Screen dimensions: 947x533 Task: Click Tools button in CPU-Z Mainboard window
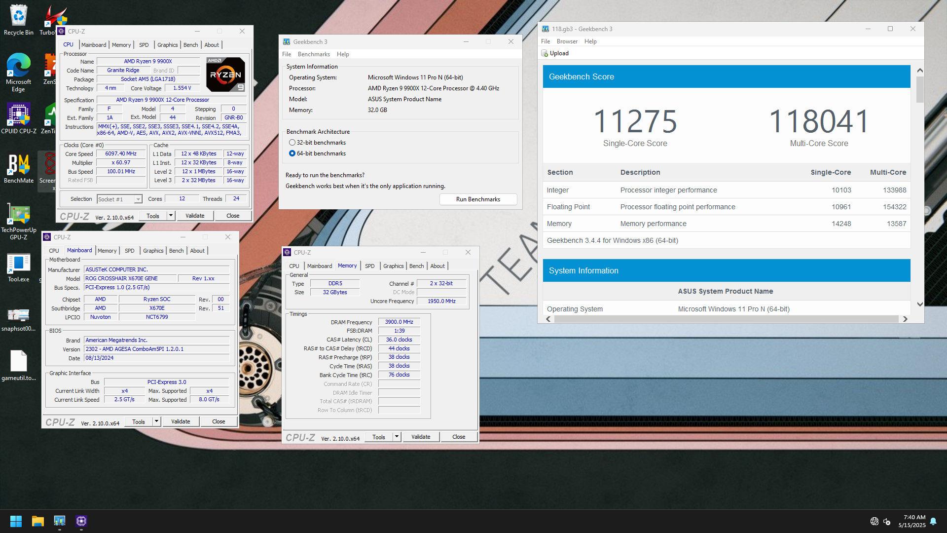pyautogui.click(x=139, y=421)
